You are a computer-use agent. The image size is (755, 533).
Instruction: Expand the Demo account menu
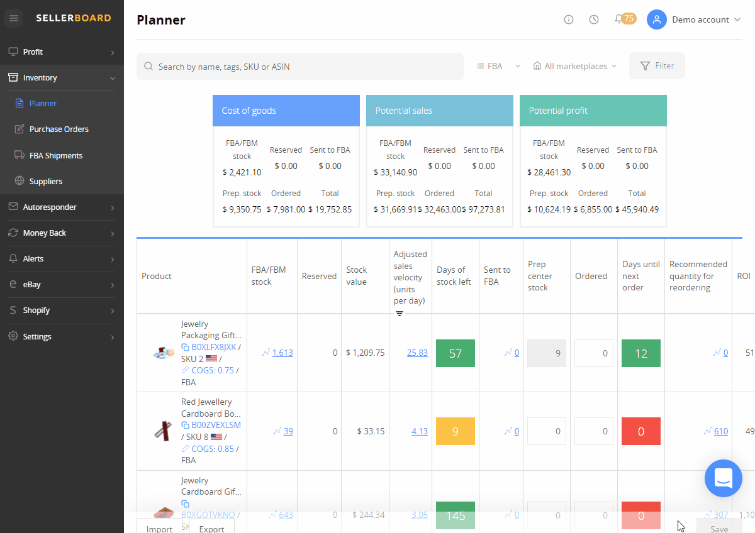pos(706,19)
